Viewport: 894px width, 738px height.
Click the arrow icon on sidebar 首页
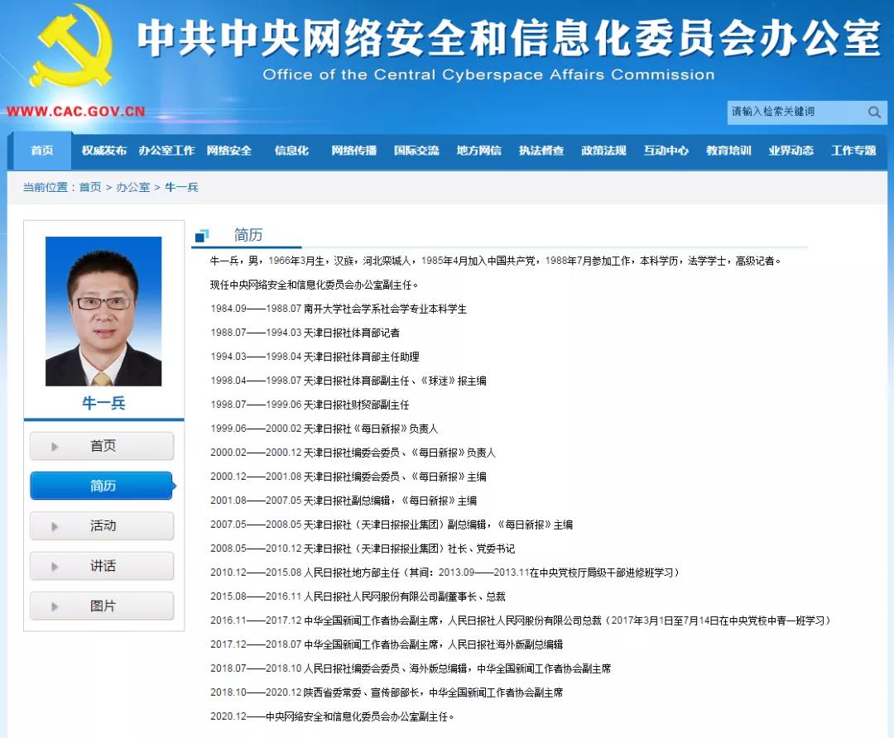tap(55, 446)
